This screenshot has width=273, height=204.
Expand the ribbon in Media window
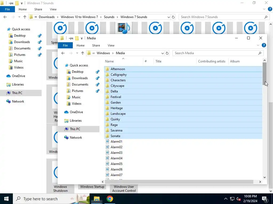click(x=258, y=45)
